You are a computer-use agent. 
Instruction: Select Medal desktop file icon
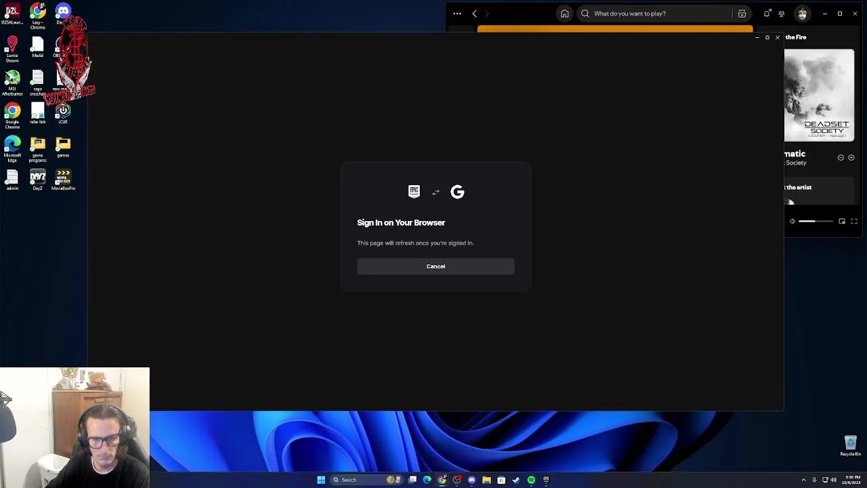(x=38, y=47)
